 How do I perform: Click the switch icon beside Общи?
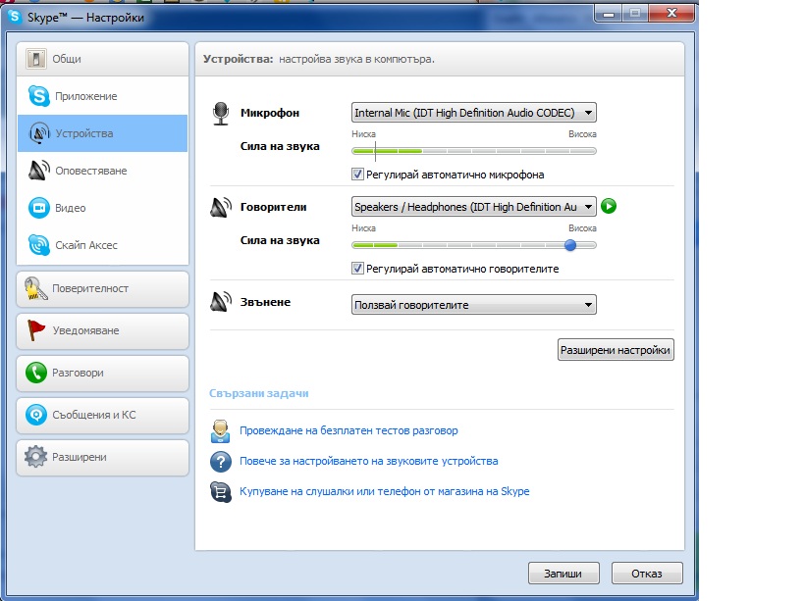(x=36, y=59)
